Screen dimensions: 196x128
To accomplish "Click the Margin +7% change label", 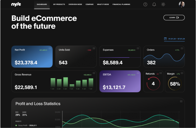I will [178, 74].
